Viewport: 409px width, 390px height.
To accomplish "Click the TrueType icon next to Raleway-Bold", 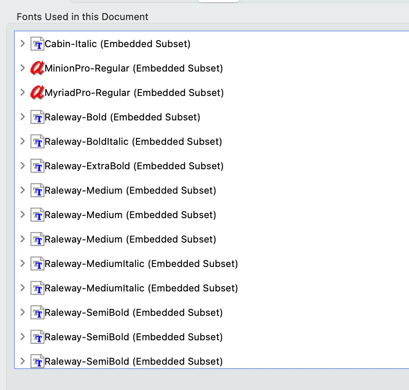I will (x=37, y=117).
